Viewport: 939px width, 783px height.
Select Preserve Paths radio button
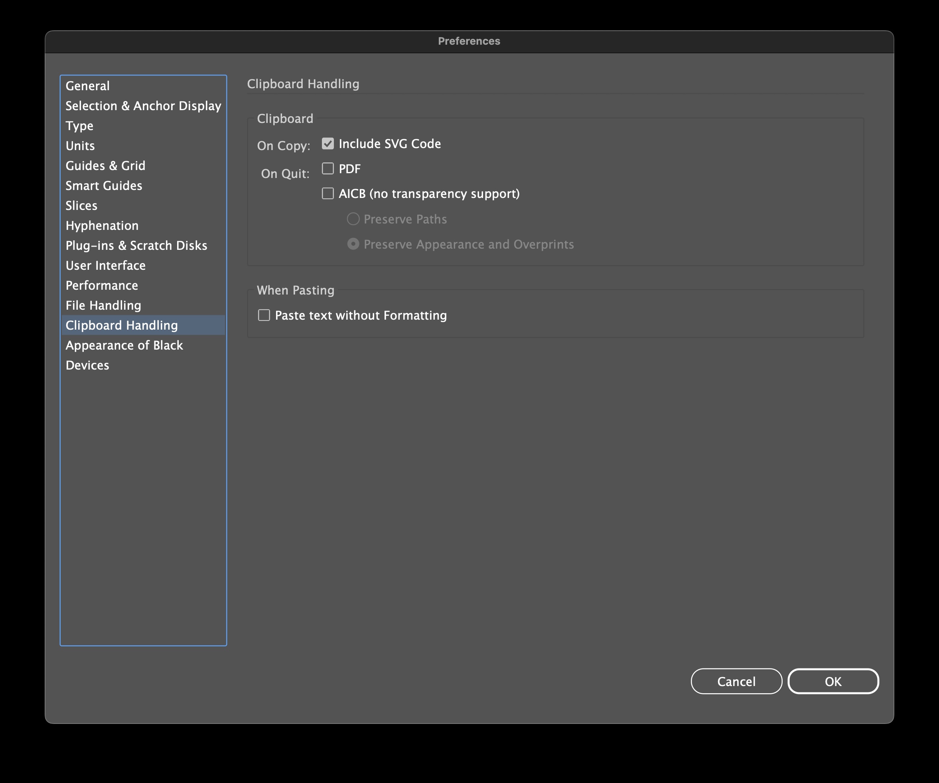pyautogui.click(x=353, y=219)
